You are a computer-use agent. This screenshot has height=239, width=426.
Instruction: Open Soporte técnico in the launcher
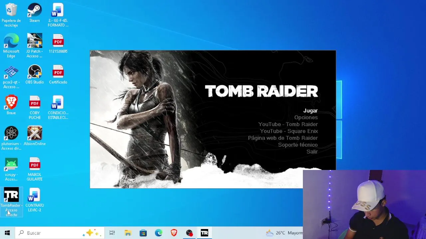point(298,145)
